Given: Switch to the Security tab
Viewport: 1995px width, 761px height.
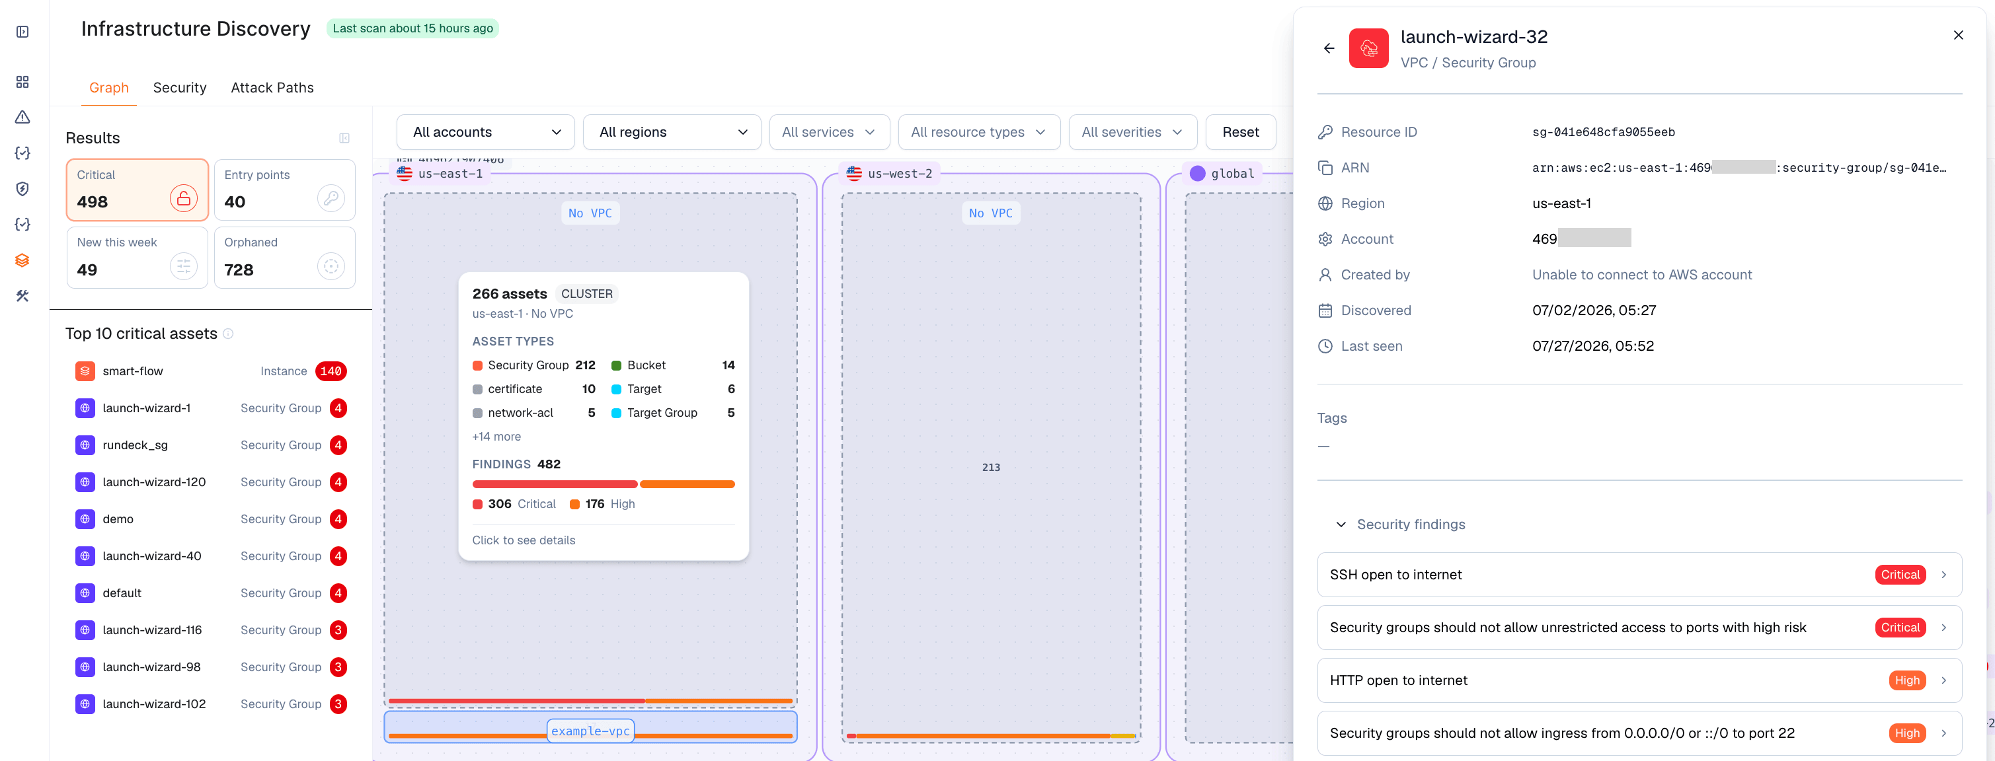Looking at the screenshot, I should (x=180, y=87).
